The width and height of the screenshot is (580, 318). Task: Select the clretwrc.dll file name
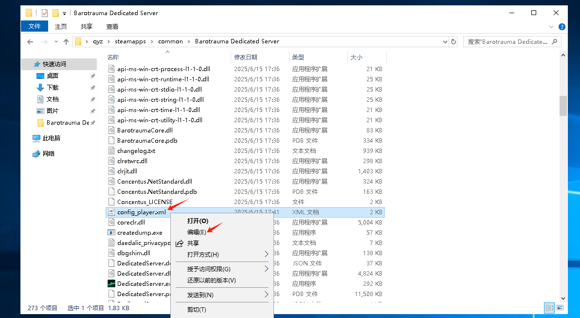pos(132,161)
